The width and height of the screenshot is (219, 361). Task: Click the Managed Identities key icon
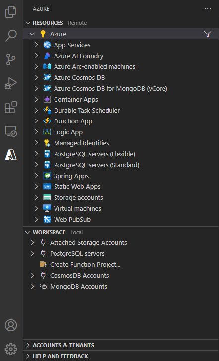(x=47, y=143)
